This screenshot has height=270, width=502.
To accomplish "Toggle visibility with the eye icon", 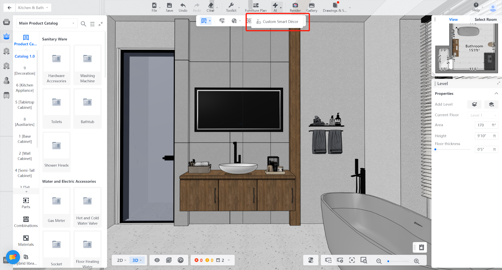I will coord(157,260).
